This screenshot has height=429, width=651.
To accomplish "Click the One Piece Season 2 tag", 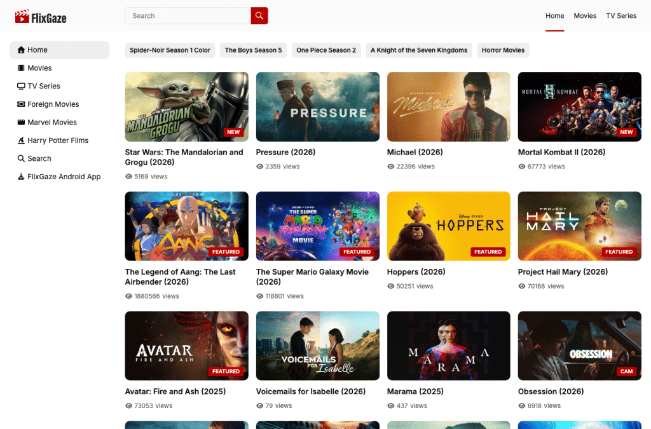I will click(326, 50).
